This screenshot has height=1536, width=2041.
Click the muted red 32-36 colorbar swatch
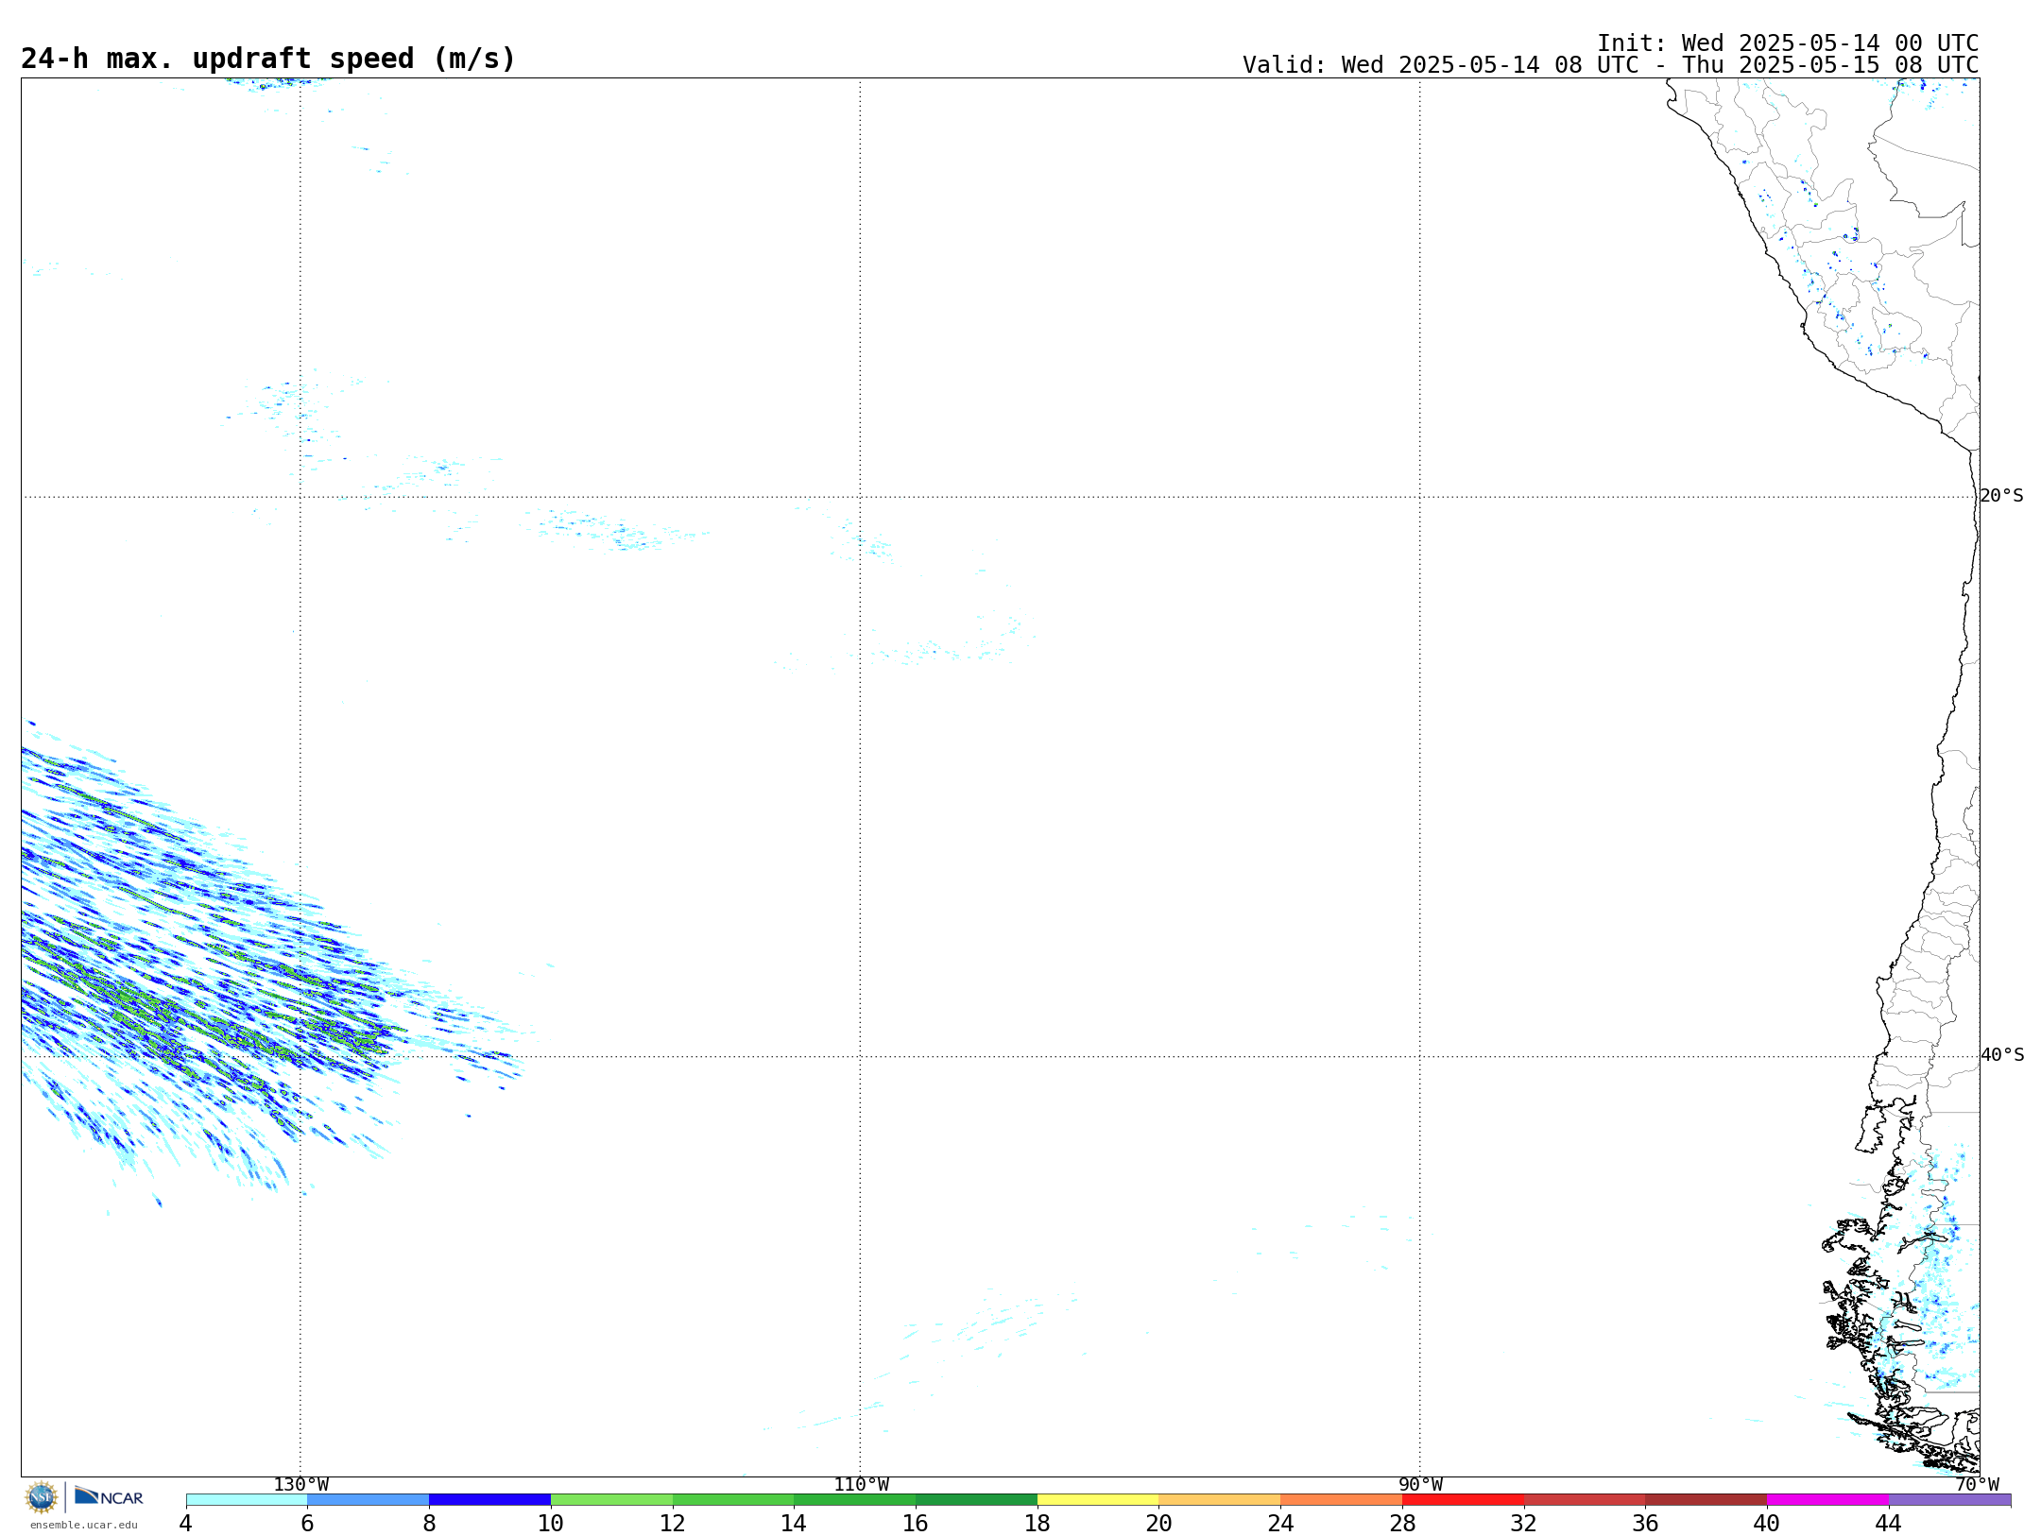pos(1585,1500)
